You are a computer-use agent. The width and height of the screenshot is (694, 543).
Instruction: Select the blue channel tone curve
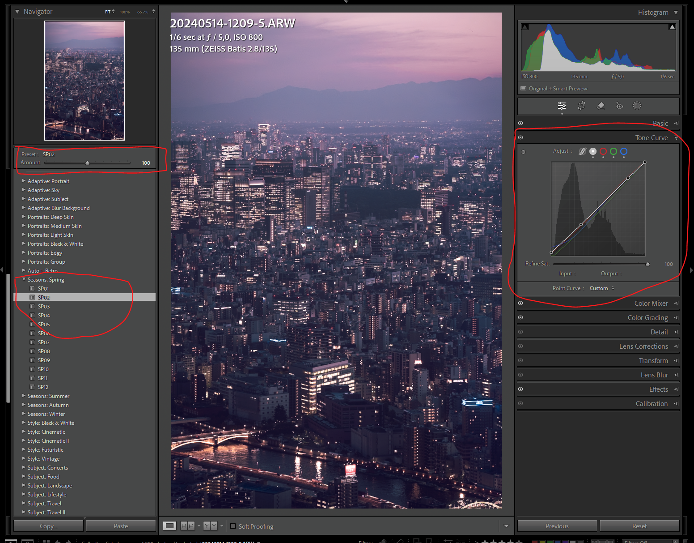coord(623,152)
